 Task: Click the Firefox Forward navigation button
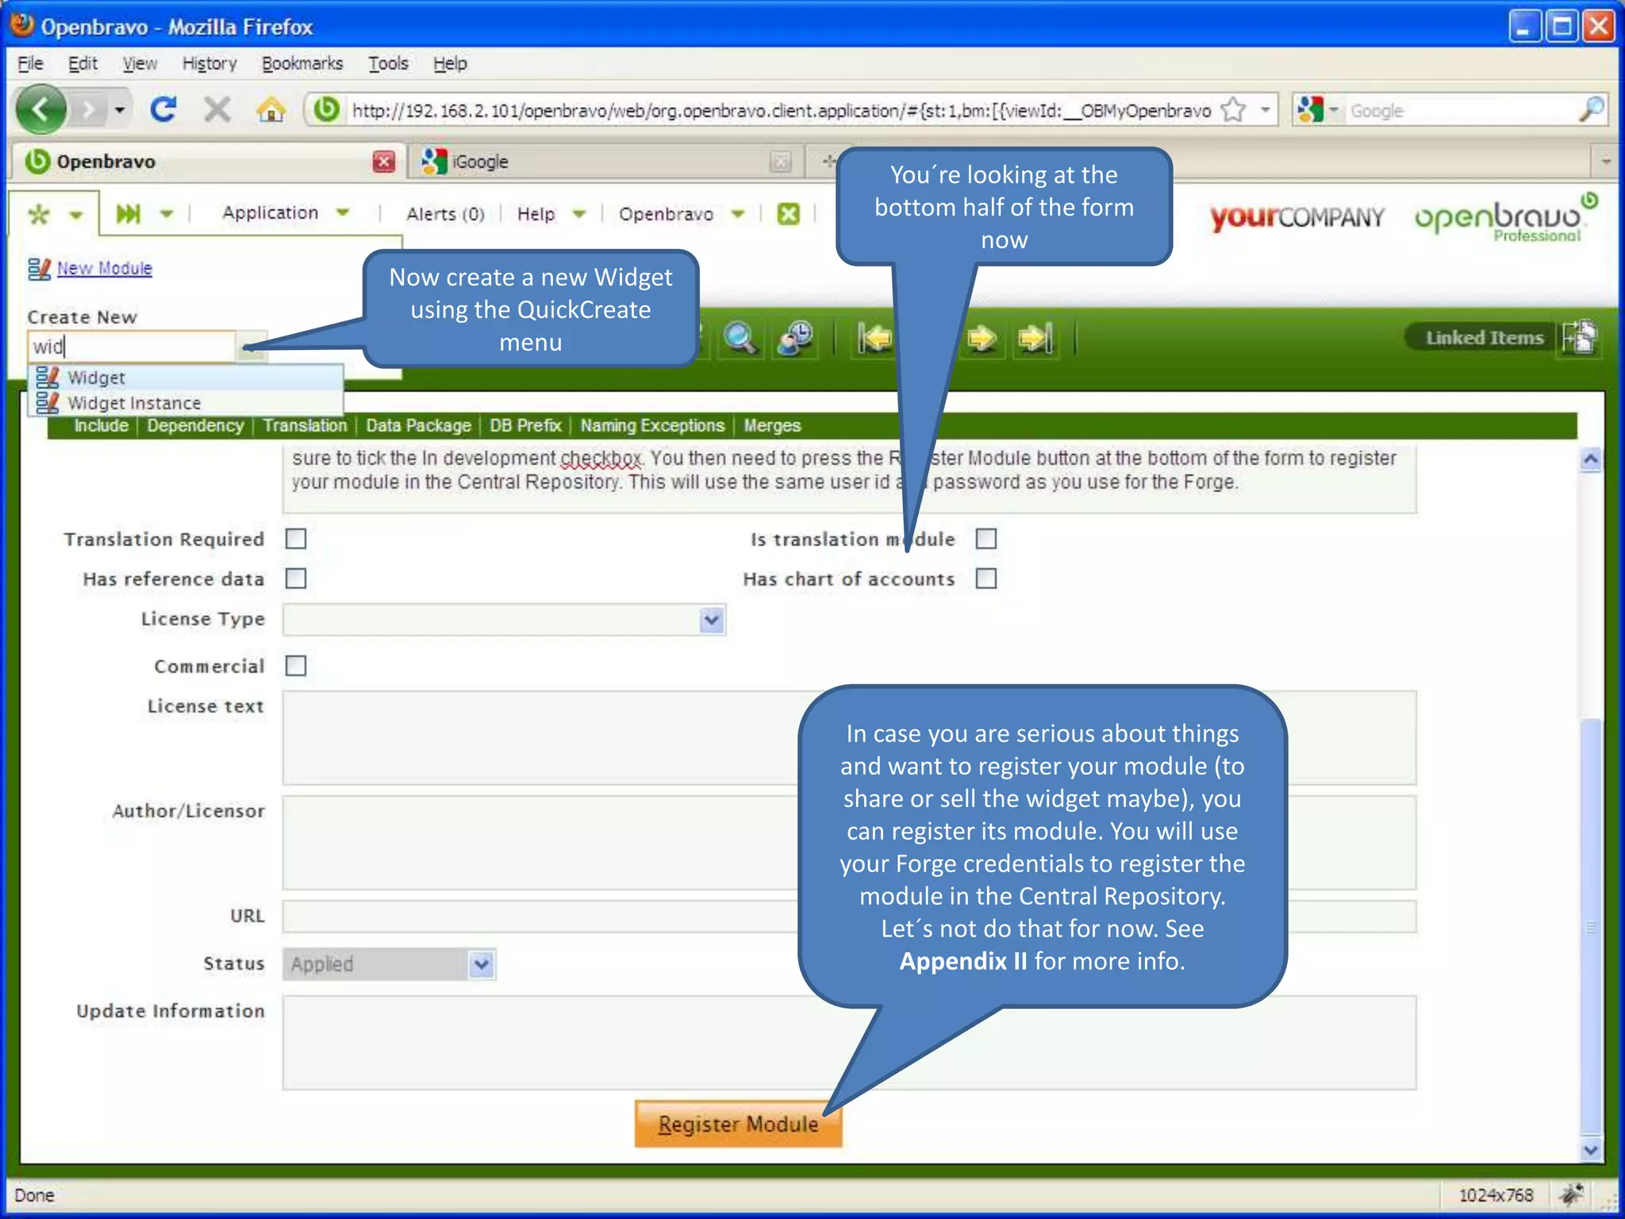point(89,110)
